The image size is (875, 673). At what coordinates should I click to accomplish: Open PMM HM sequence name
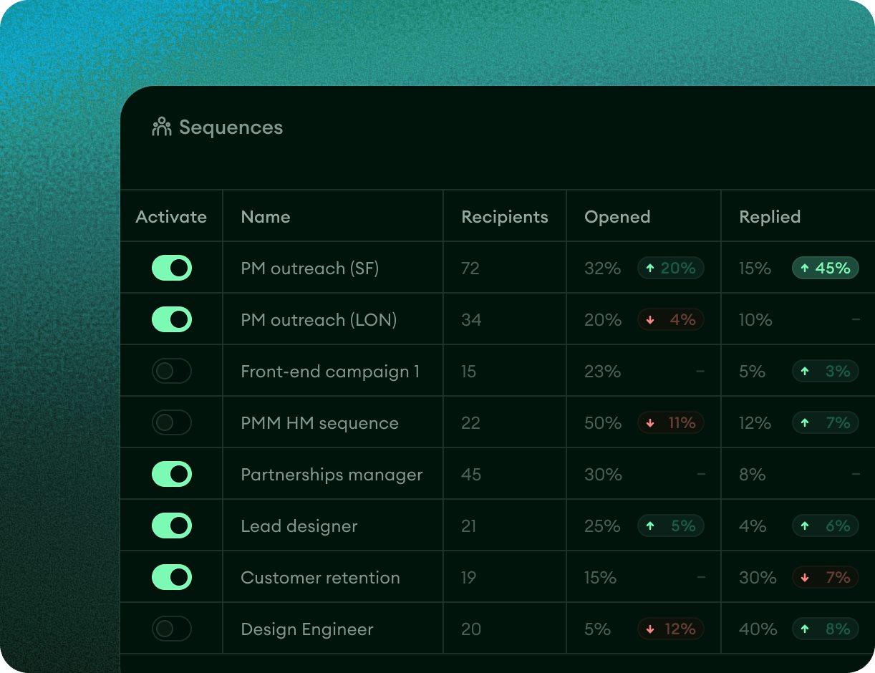pos(319,423)
